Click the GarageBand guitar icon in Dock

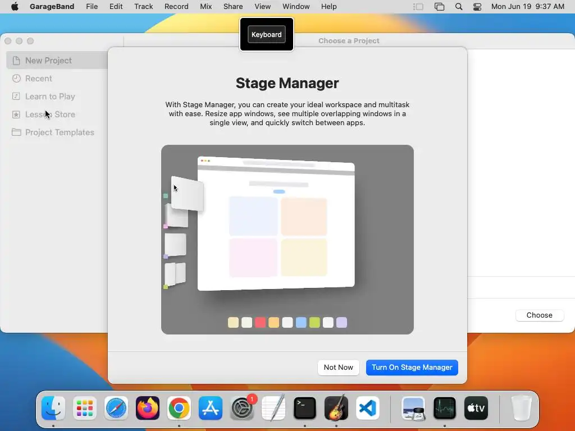(336, 408)
